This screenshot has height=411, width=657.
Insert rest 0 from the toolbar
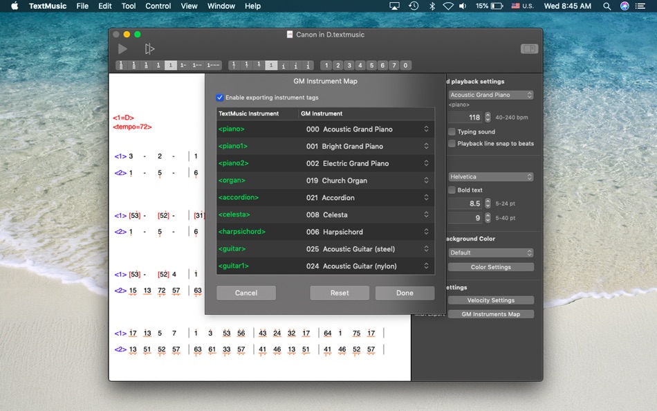(x=405, y=66)
